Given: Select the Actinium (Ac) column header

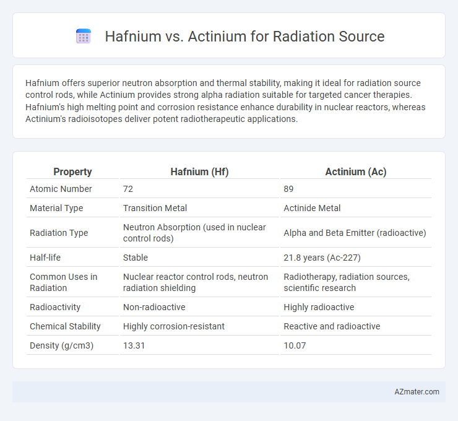Looking at the screenshot, I should pos(356,171).
